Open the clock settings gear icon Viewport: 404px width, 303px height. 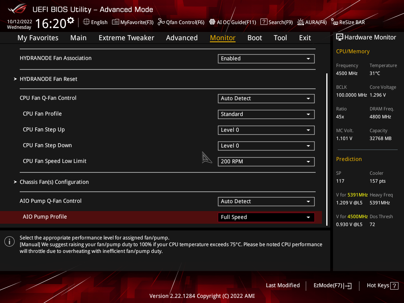[71, 21]
